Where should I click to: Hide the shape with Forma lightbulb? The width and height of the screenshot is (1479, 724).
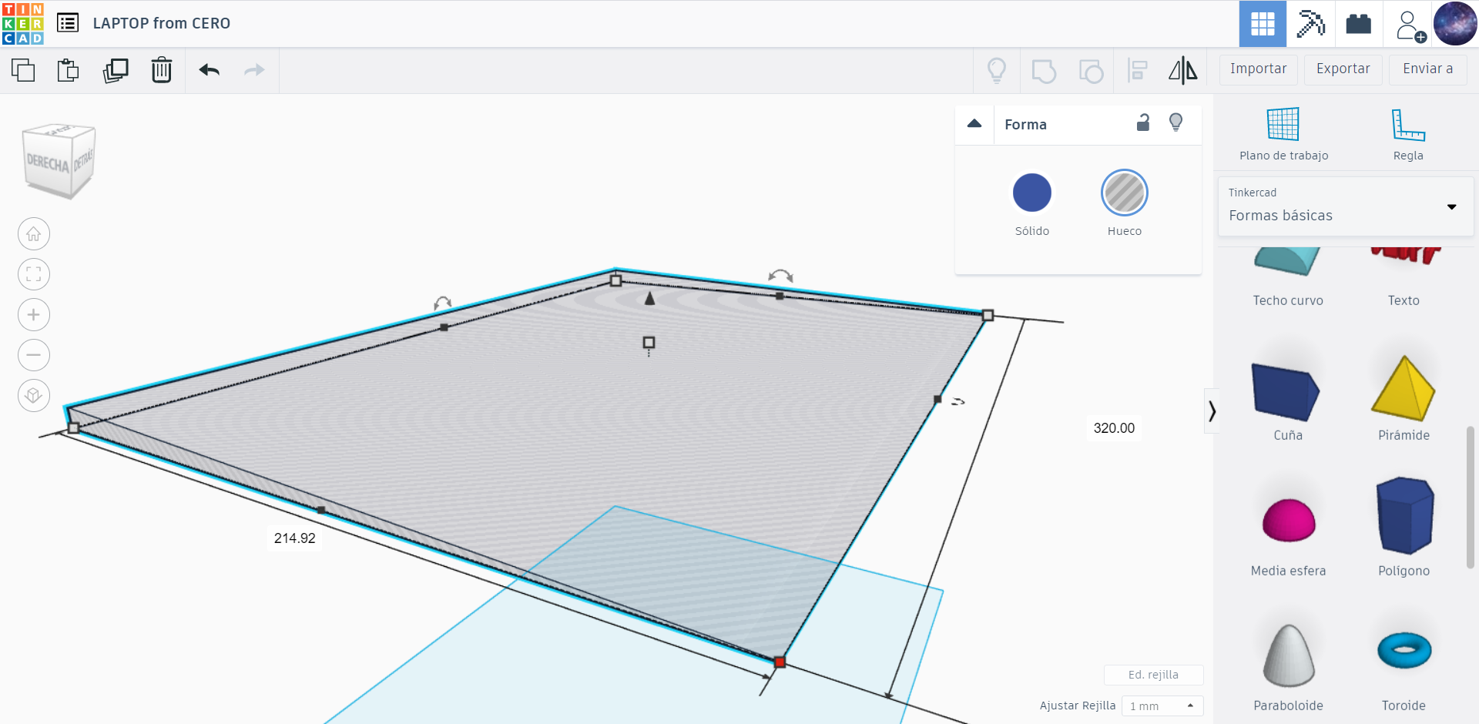click(1175, 122)
